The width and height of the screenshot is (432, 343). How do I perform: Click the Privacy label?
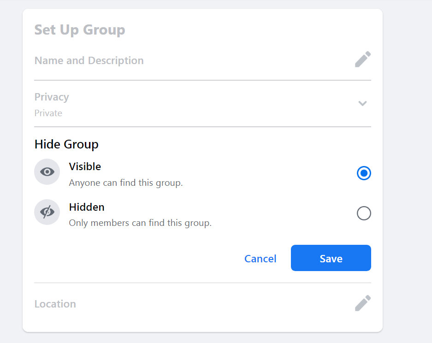pyautogui.click(x=52, y=97)
